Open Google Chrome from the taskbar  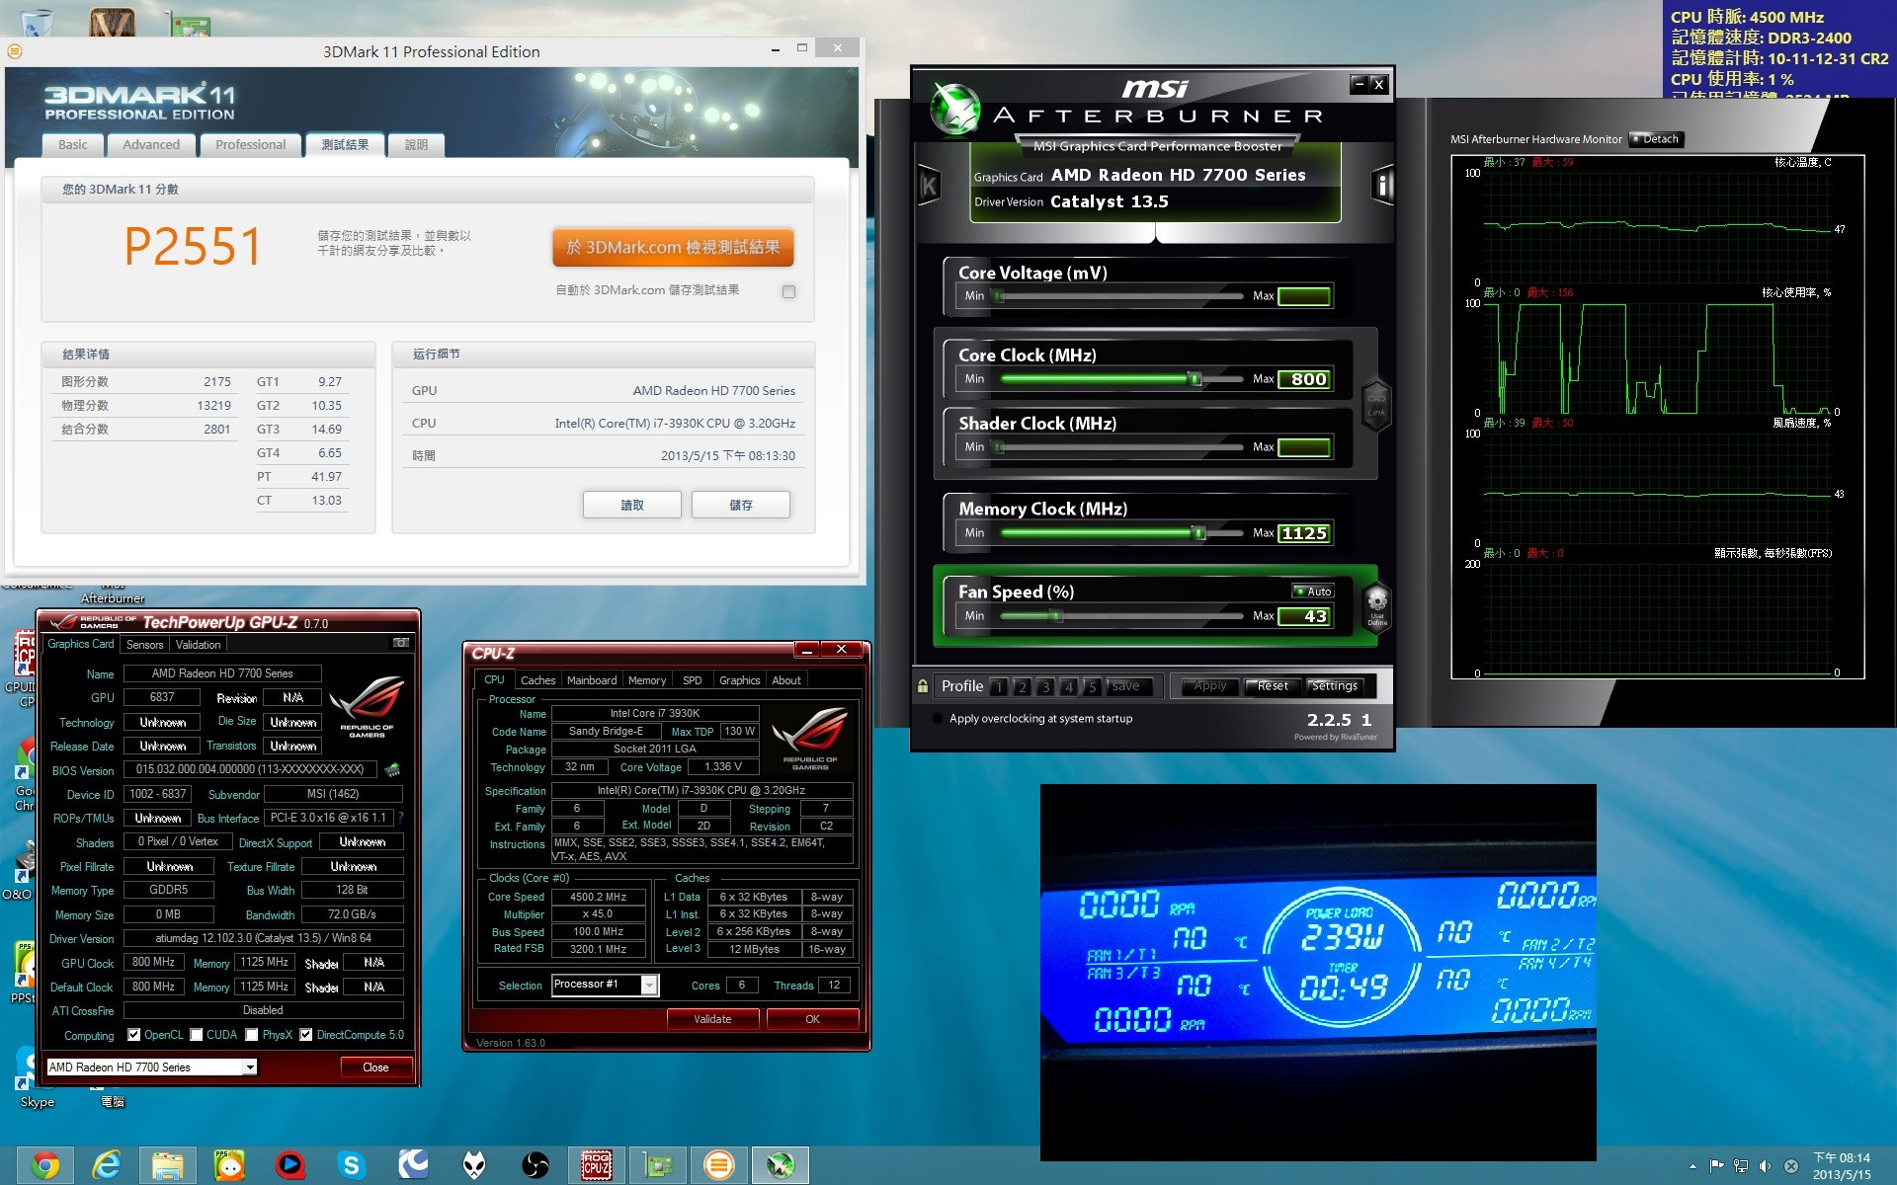[x=44, y=1165]
